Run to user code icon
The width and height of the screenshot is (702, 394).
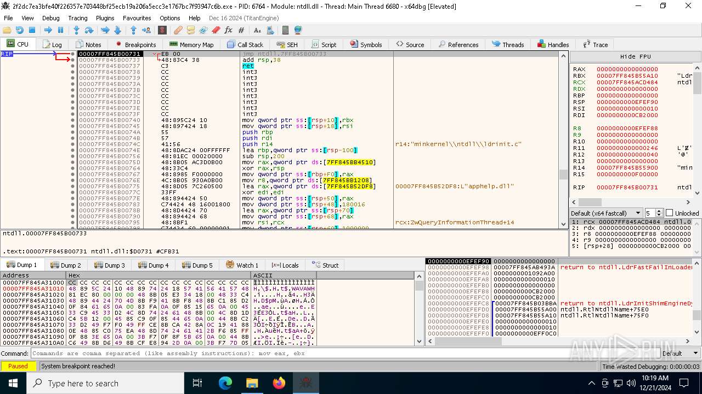[146, 30]
